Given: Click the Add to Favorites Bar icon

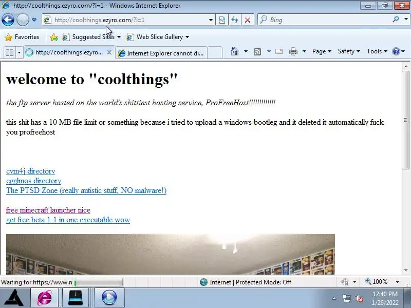Looking at the screenshot, I should pyautogui.click(x=54, y=37).
